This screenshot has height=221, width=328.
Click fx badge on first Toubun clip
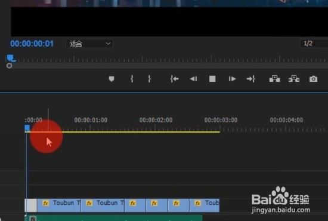pos(45,203)
